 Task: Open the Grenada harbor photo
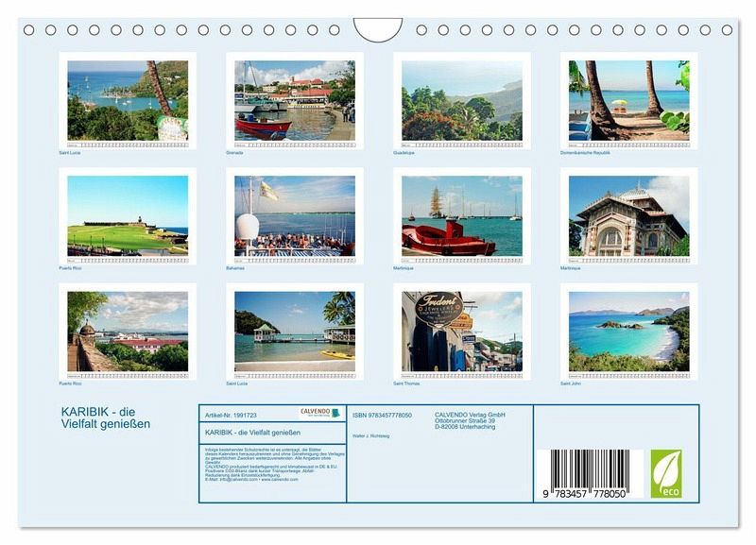tap(295, 101)
